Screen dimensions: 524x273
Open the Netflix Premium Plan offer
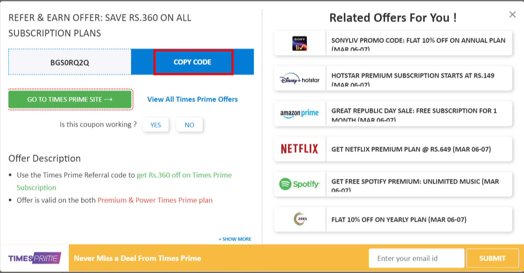[418, 149]
